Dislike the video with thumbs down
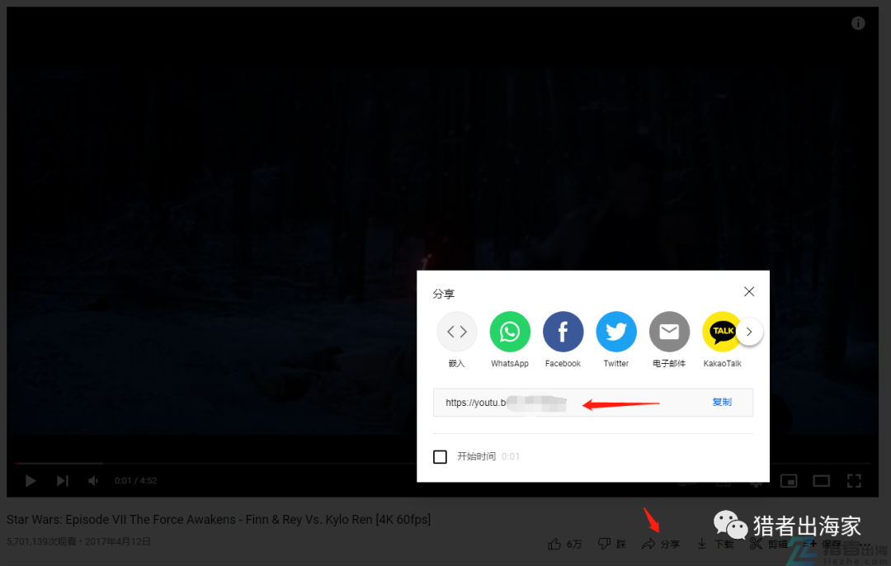 [611, 544]
